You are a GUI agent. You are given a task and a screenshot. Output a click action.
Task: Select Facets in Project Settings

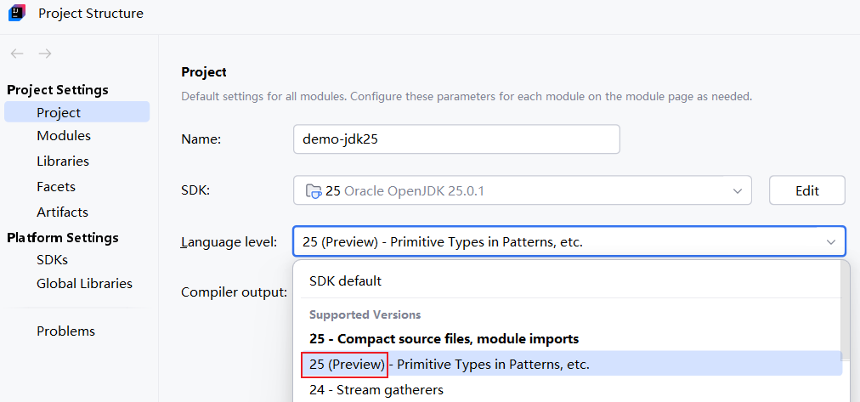point(56,187)
